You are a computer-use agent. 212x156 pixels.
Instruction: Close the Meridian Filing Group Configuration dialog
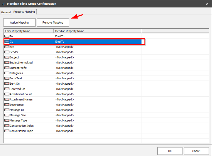(207, 4)
